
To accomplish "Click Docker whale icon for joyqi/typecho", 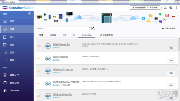I will pyautogui.click(x=48, y=58).
